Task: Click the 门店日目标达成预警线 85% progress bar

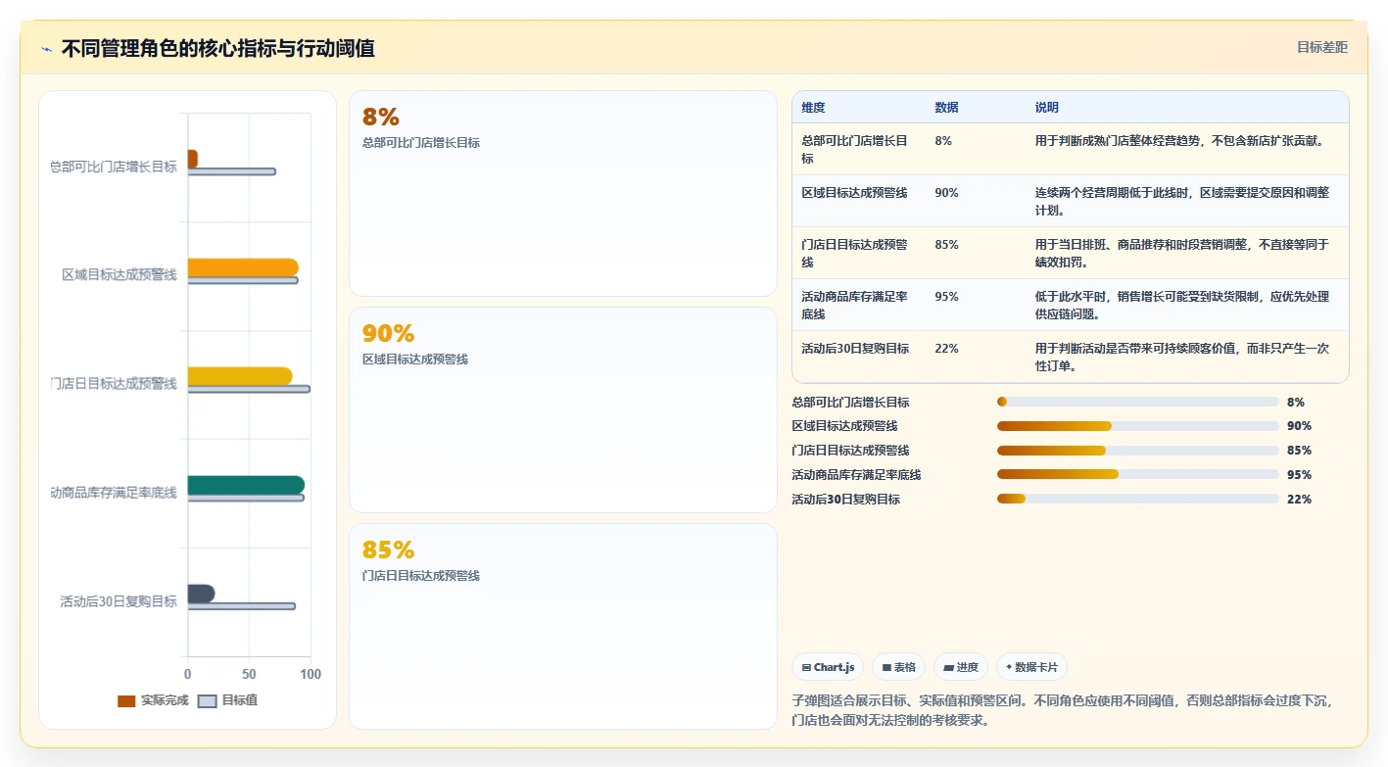Action: [x=1138, y=451]
